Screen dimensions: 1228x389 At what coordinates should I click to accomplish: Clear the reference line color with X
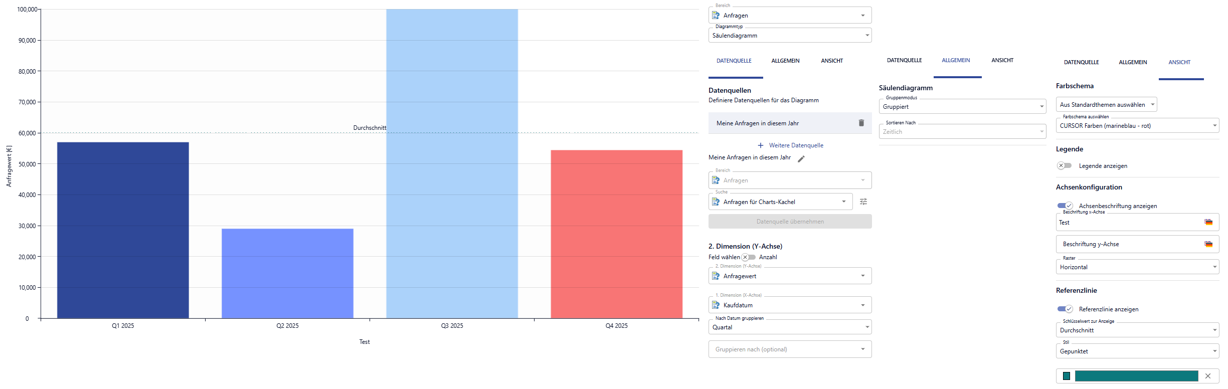coord(1208,376)
